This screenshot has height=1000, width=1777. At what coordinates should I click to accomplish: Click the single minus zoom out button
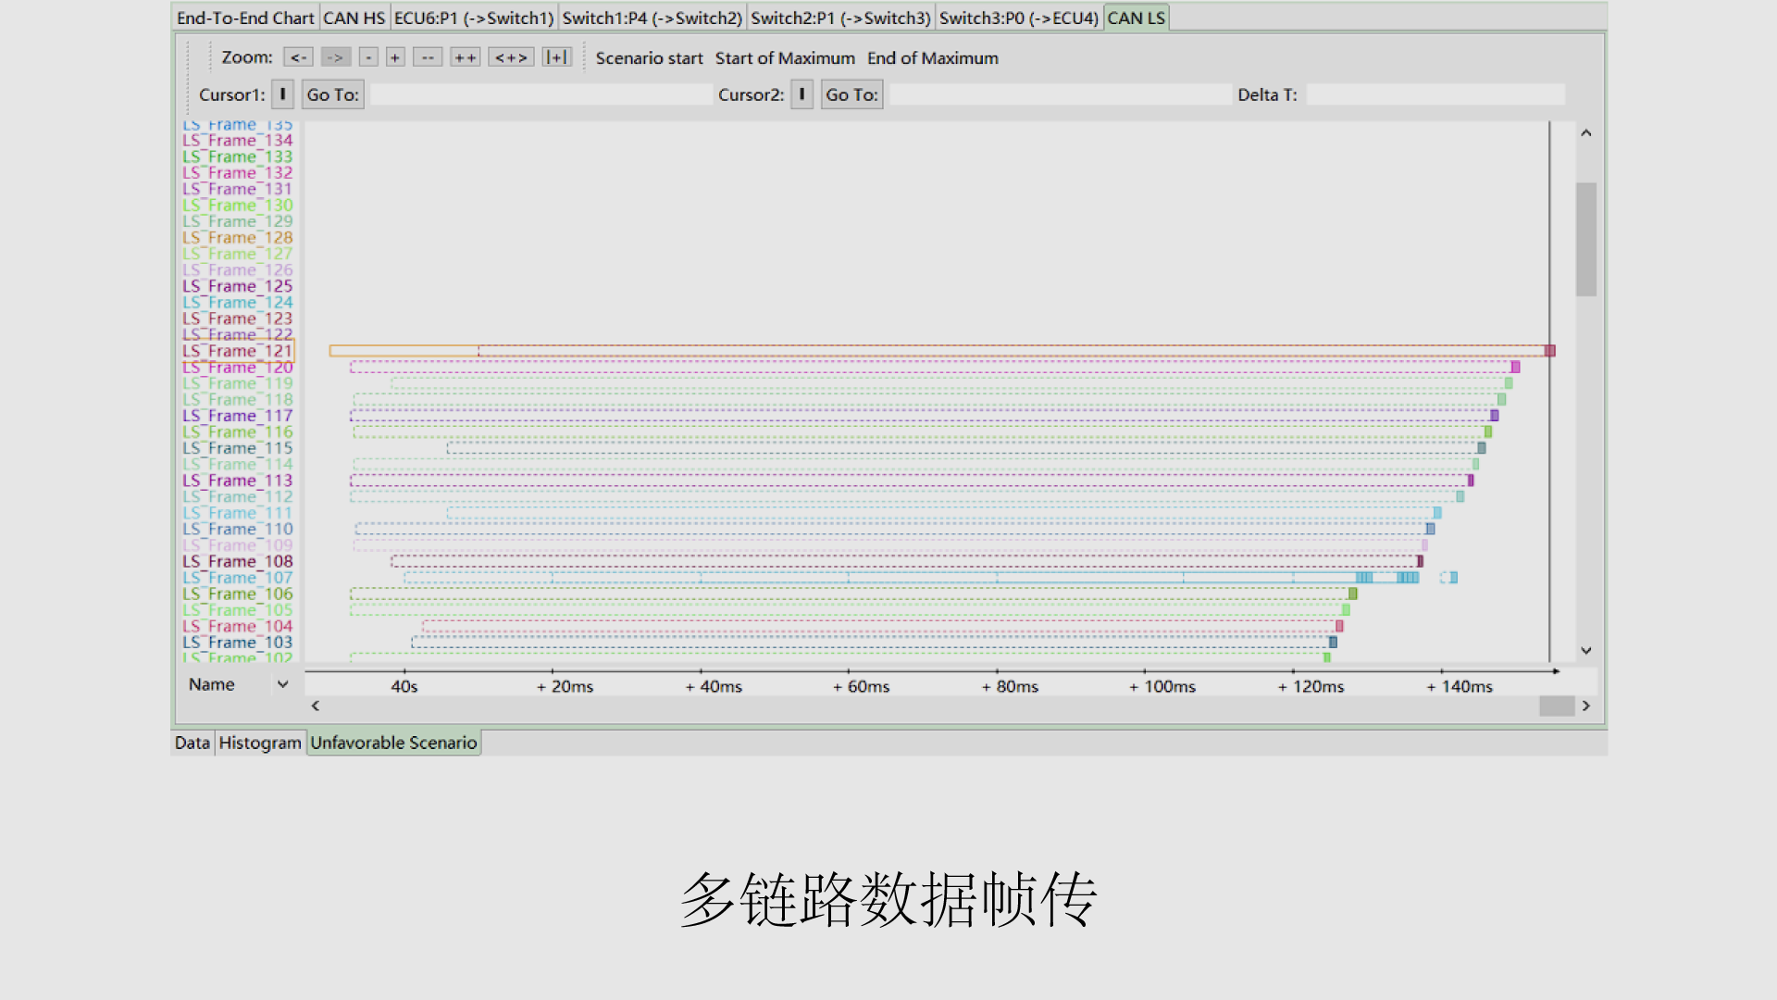368,57
